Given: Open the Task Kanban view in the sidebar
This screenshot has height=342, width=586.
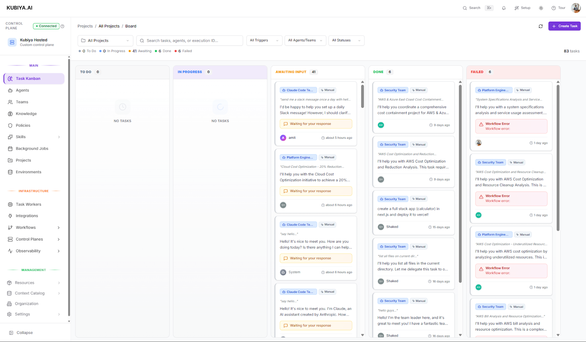Looking at the screenshot, I should point(27,78).
